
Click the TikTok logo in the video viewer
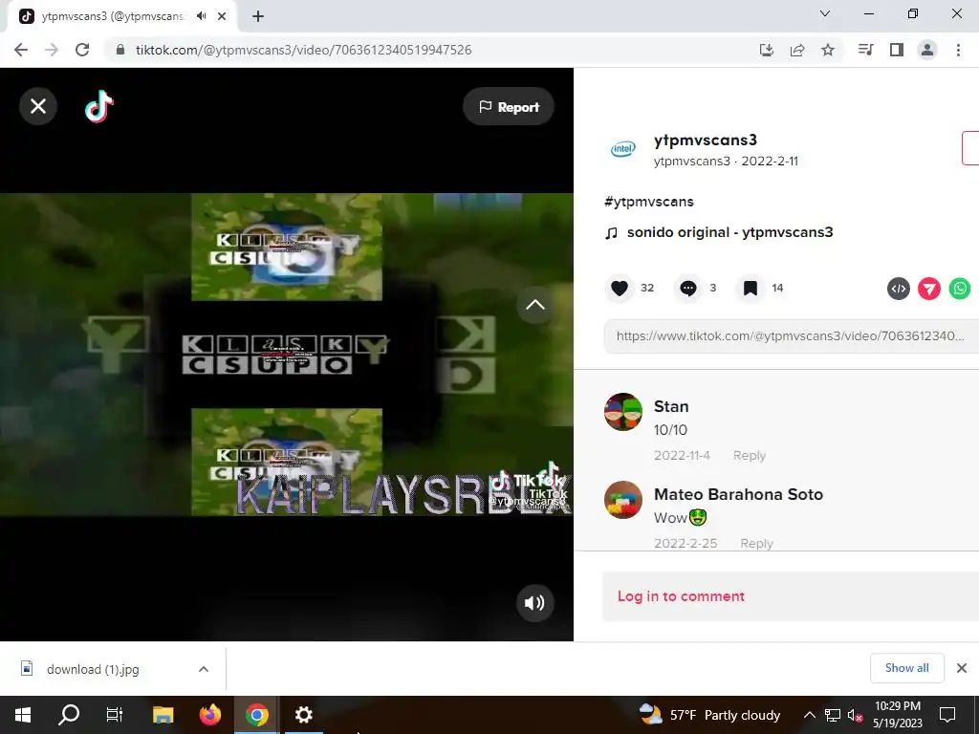pos(99,106)
